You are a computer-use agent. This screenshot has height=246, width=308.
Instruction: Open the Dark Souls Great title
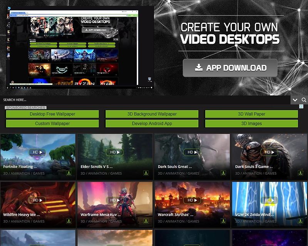tap(175, 167)
